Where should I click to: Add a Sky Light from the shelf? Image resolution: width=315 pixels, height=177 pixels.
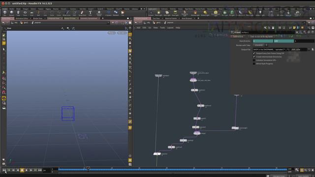(x=225, y=13)
